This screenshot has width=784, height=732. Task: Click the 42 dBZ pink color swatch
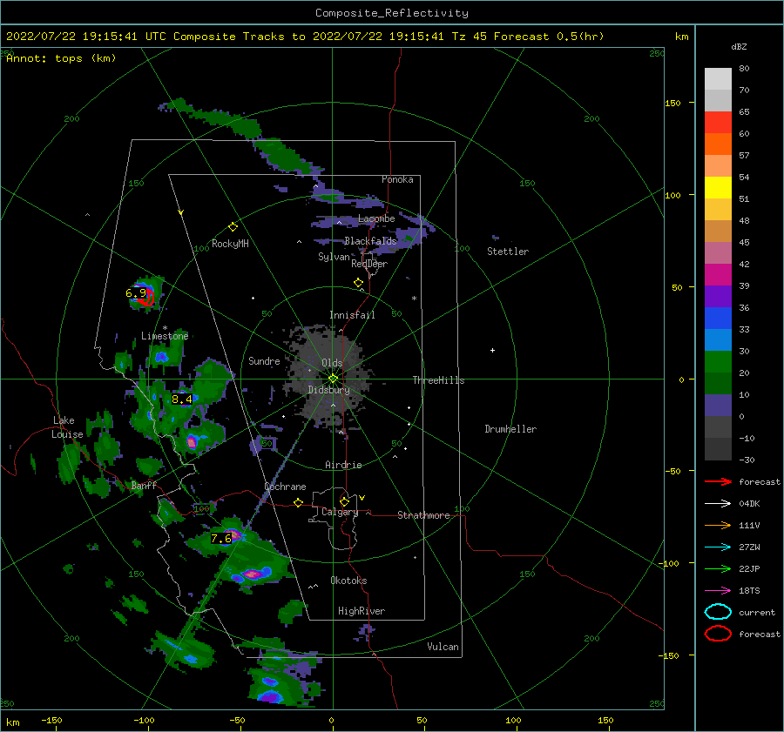coord(718,274)
